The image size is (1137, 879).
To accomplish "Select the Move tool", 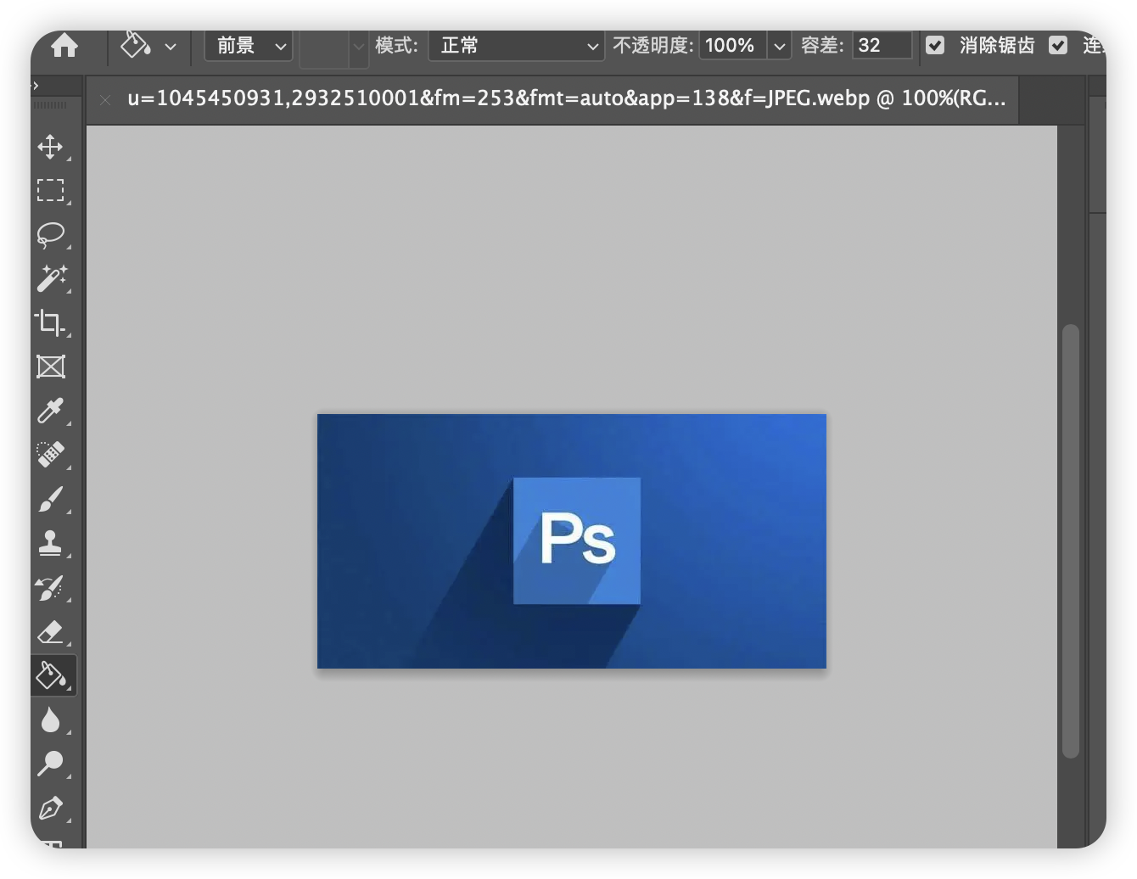I will pos(50,147).
